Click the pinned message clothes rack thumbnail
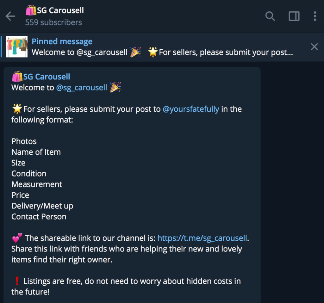The height and width of the screenshot is (303, 324). [17, 47]
